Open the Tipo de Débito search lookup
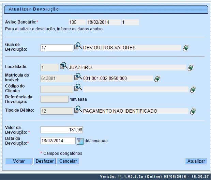This screenshot has height=180, width=211. pyautogui.click(x=78, y=110)
